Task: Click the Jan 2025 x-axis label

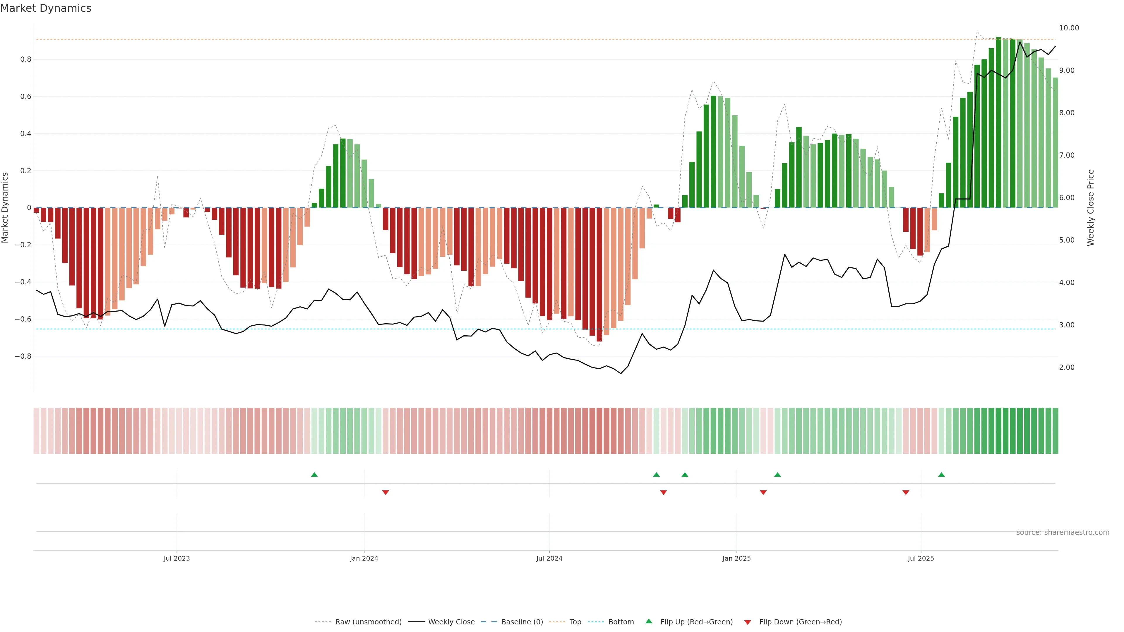Action: point(736,558)
